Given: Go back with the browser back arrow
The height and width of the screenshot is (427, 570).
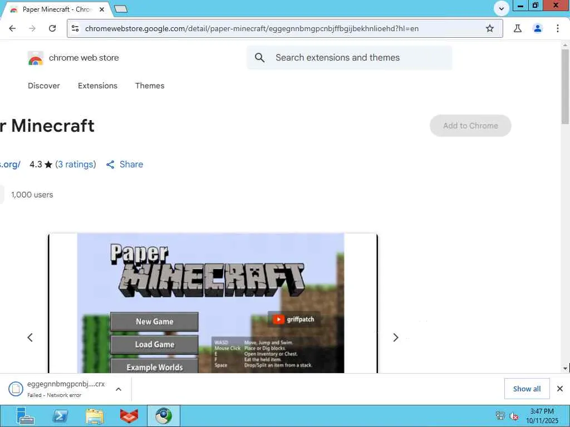Looking at the screenshot, I should click(12, 28).
